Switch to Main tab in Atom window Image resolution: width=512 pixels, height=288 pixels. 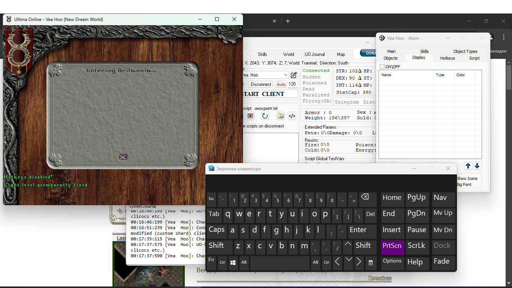point(391,51)
